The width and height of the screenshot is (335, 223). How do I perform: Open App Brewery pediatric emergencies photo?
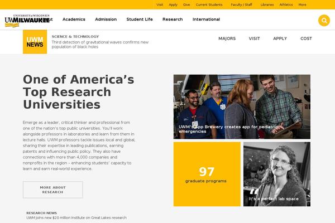pos(242,106)
